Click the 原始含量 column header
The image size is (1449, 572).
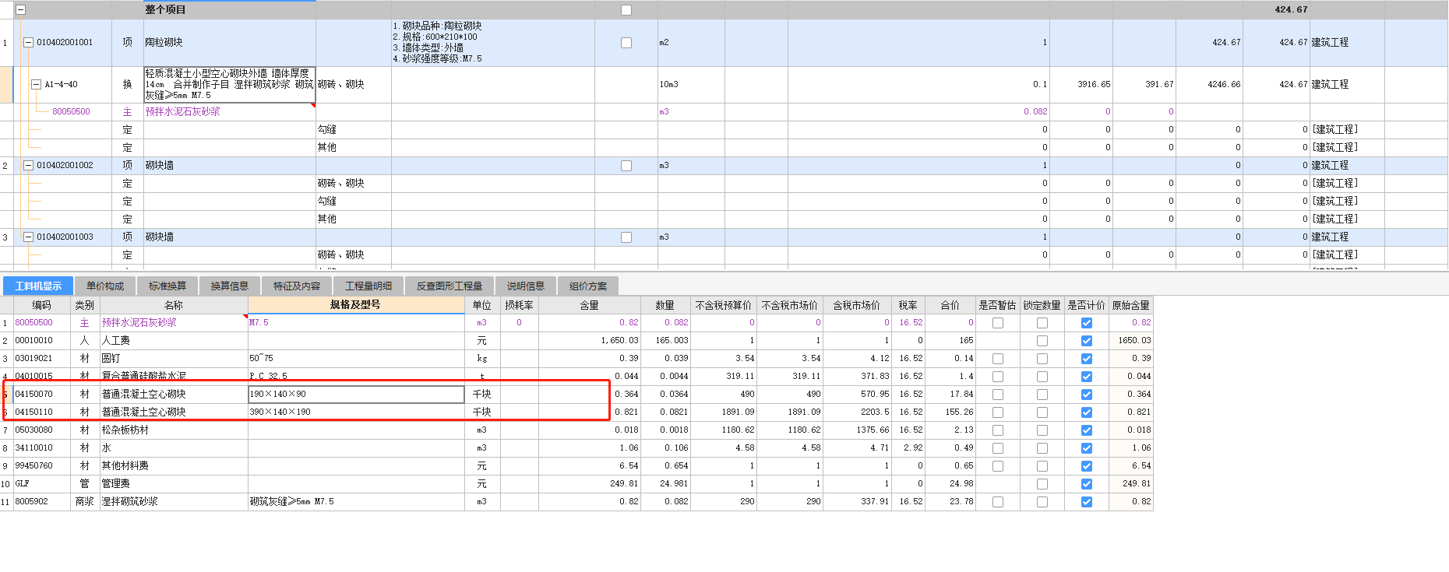(1131, 305)
